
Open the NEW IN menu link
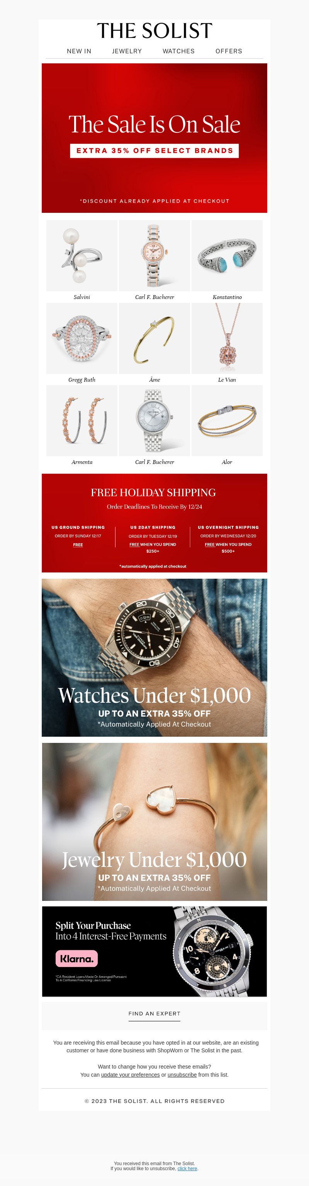click(x=79, y=51)
